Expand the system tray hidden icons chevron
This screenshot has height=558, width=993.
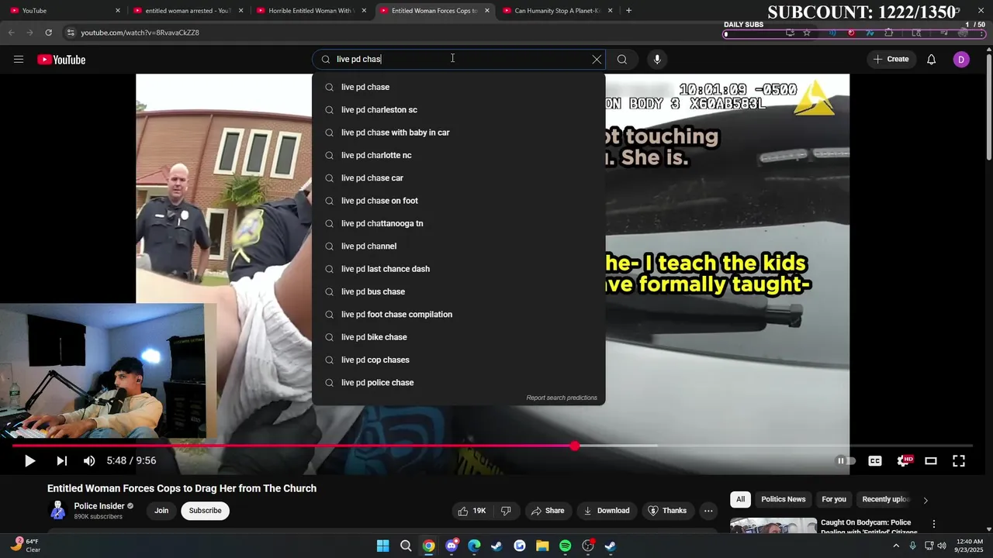[896, 546]
